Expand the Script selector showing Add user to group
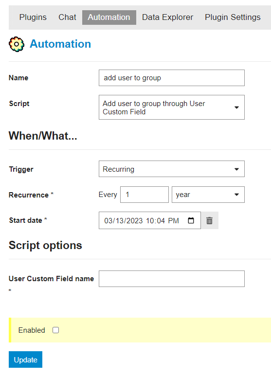This screenshot has width=271, height=377. pos(172,107)
